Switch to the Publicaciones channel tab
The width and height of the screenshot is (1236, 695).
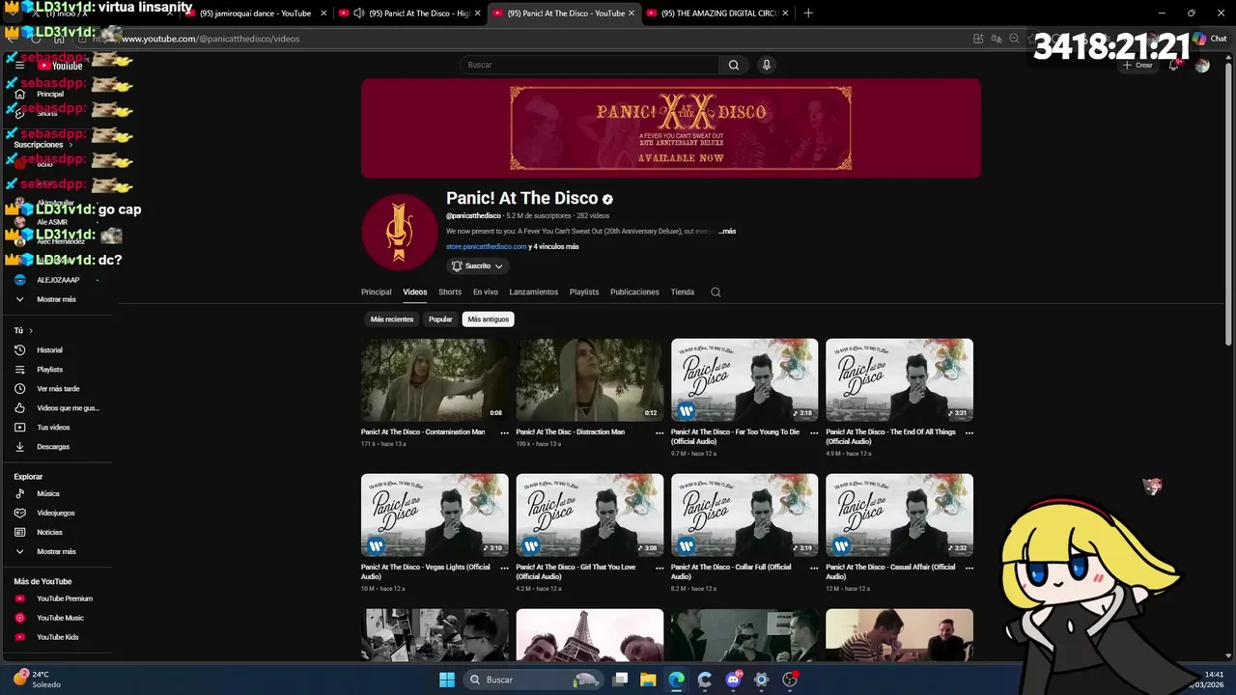(634, 292)
